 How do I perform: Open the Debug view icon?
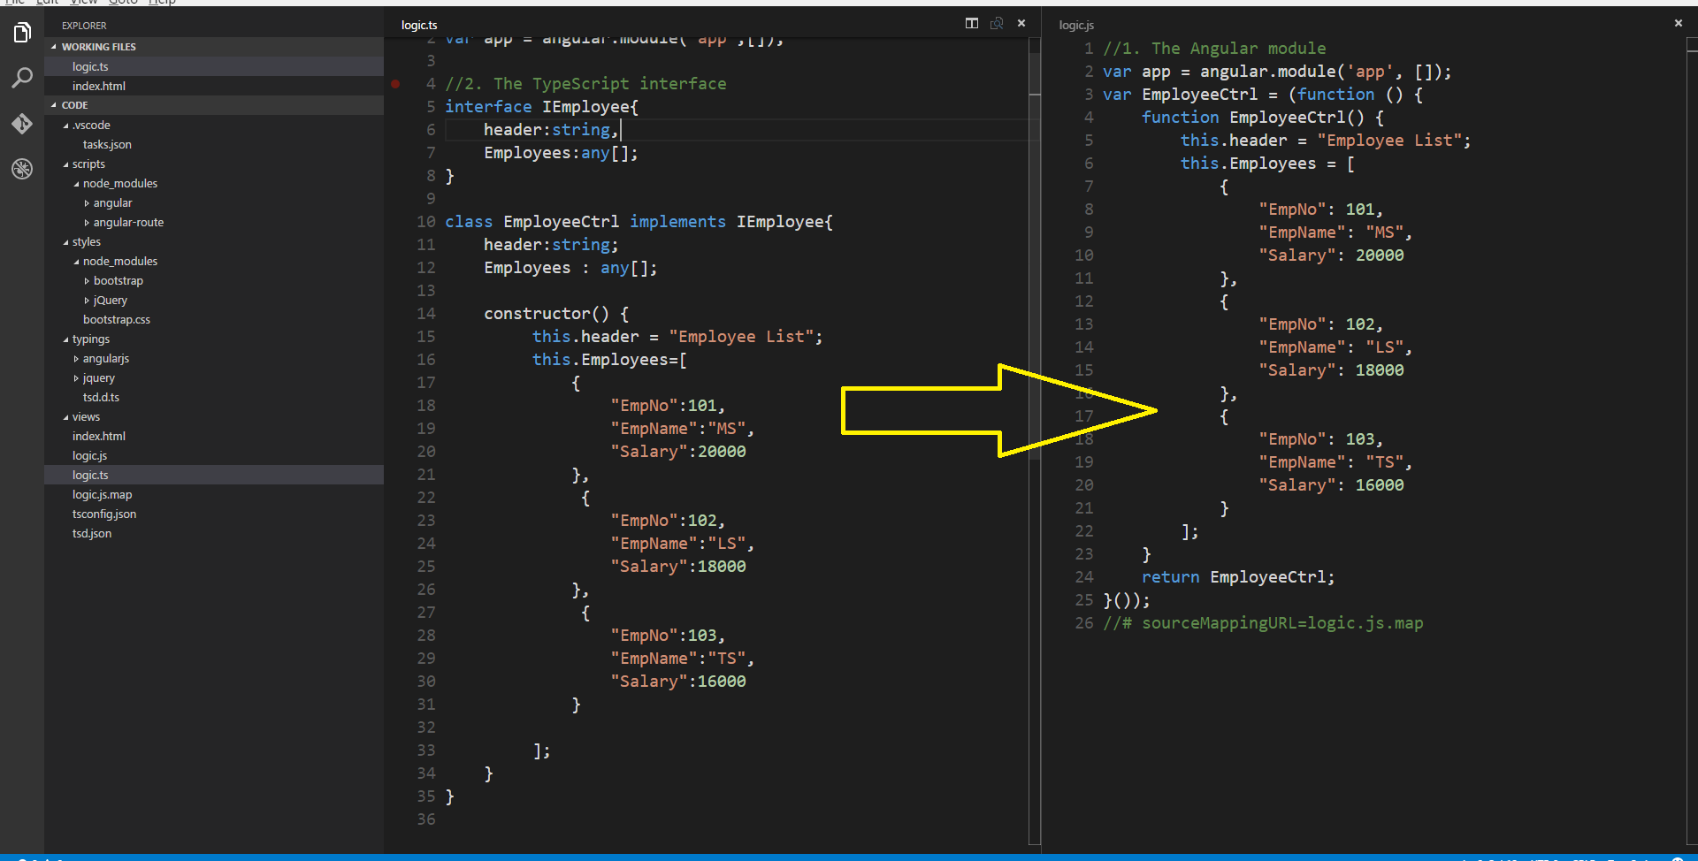coord(22,169)
